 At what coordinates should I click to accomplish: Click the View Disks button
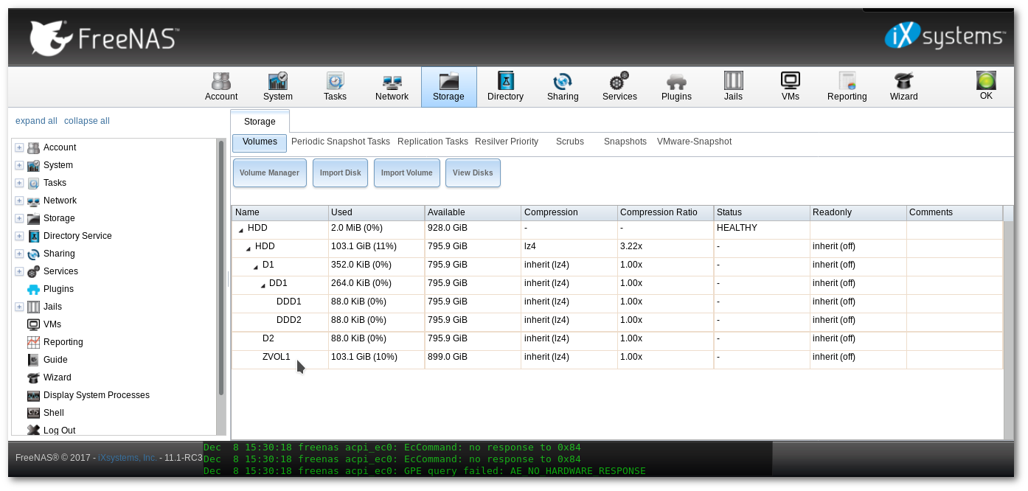473,173
